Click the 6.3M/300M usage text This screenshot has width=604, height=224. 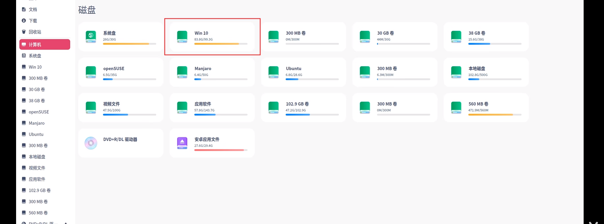click(x=385, y=75)
